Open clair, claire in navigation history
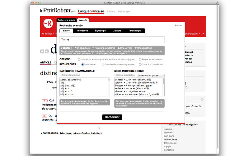This screenshot has height=156, width=249. tap(169, 136)
